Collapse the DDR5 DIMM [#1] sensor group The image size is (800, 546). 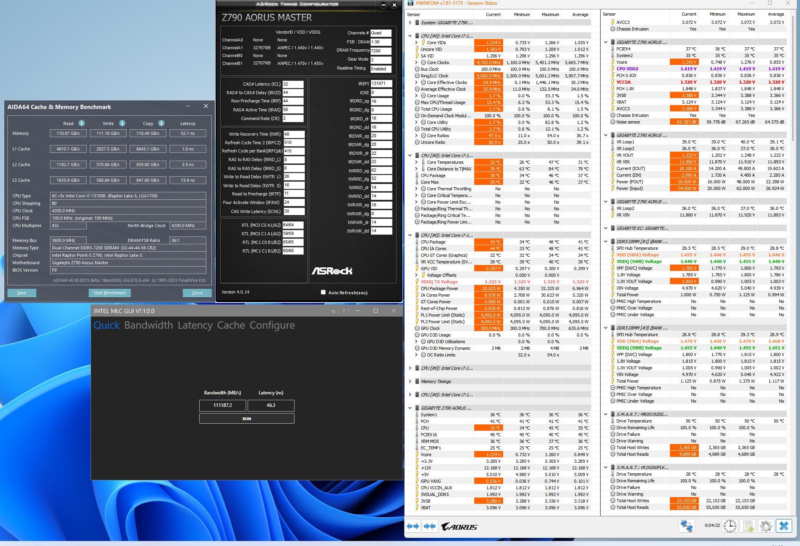click(605, 242)
